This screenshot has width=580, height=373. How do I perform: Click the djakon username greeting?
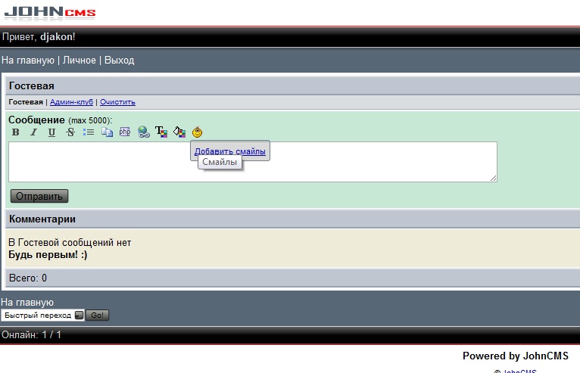[x=57, y=36]
